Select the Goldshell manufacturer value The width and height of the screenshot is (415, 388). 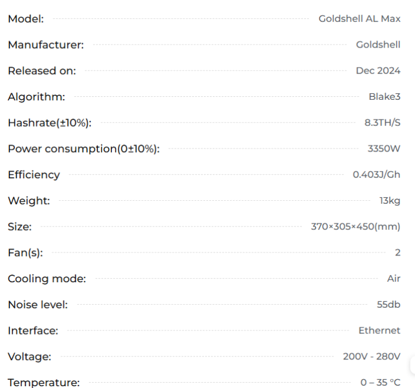(378, 45)
